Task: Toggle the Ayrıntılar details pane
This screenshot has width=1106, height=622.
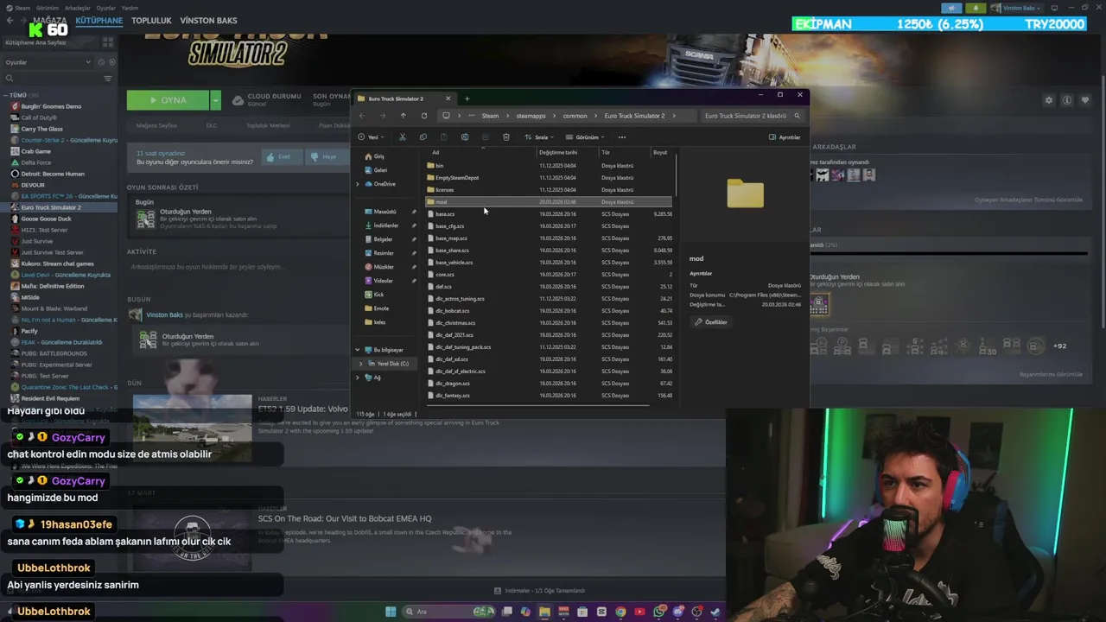Action: tap(785, 137)
